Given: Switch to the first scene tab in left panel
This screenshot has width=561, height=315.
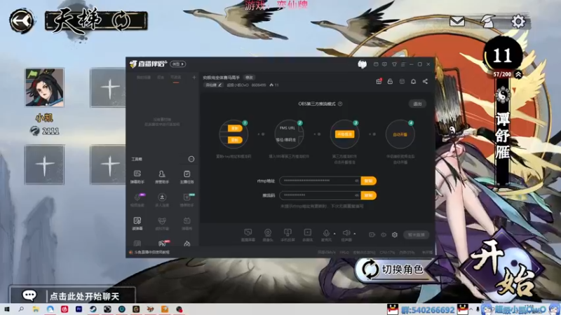Looking at the screenshot, I should click(x=144, y=78).
